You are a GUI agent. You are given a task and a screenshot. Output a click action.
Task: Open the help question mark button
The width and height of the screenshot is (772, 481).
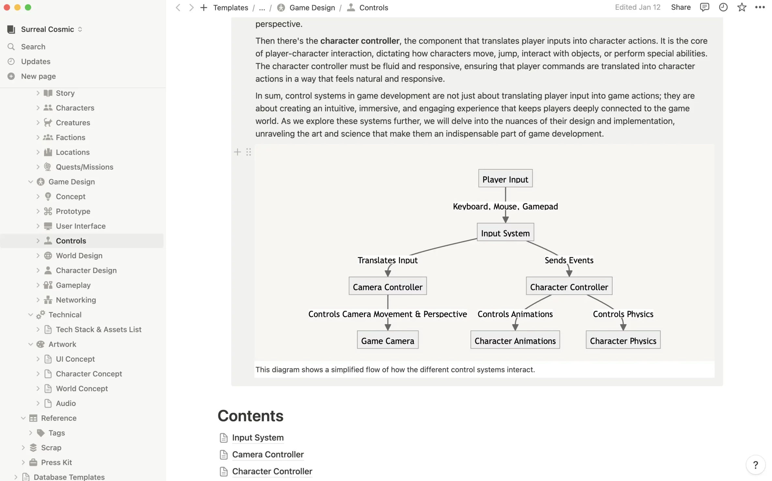[x=755, y=465]
